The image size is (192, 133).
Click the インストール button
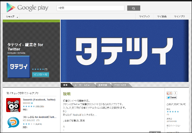41,75
